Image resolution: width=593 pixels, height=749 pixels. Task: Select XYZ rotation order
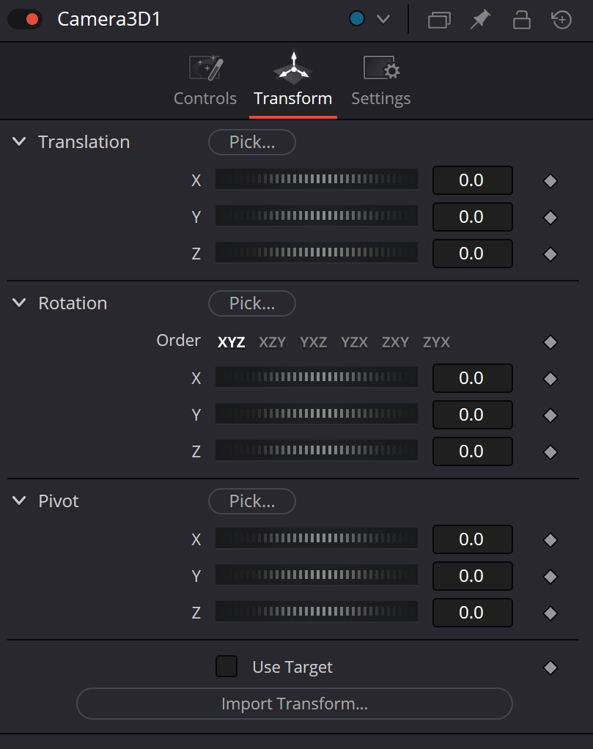point(232,342)
